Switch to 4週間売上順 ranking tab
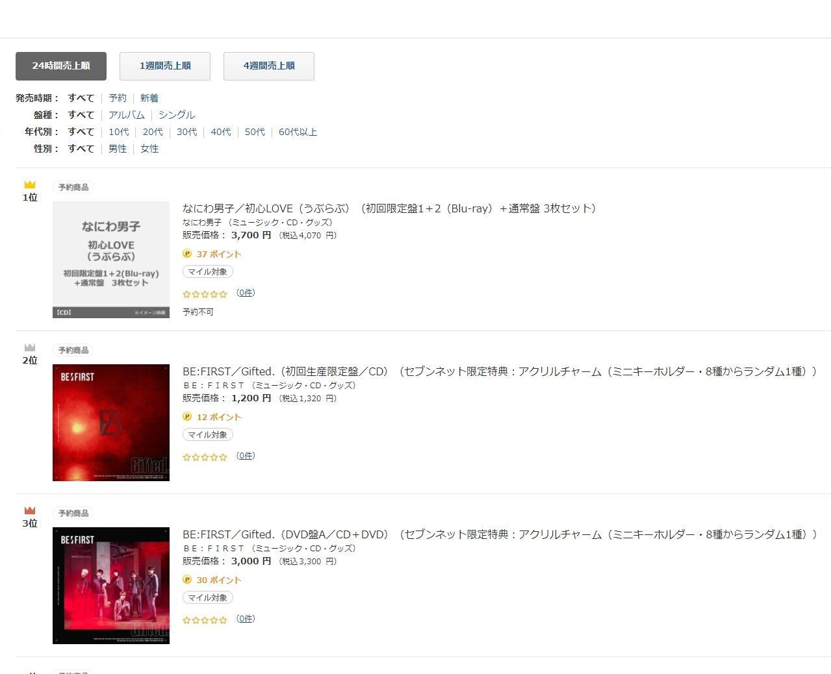The height and width of the screenshot is (674, 831). (x=269, y=66)
